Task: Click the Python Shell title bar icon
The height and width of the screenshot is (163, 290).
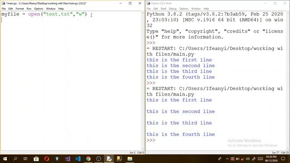Action: tap(148, 3)
